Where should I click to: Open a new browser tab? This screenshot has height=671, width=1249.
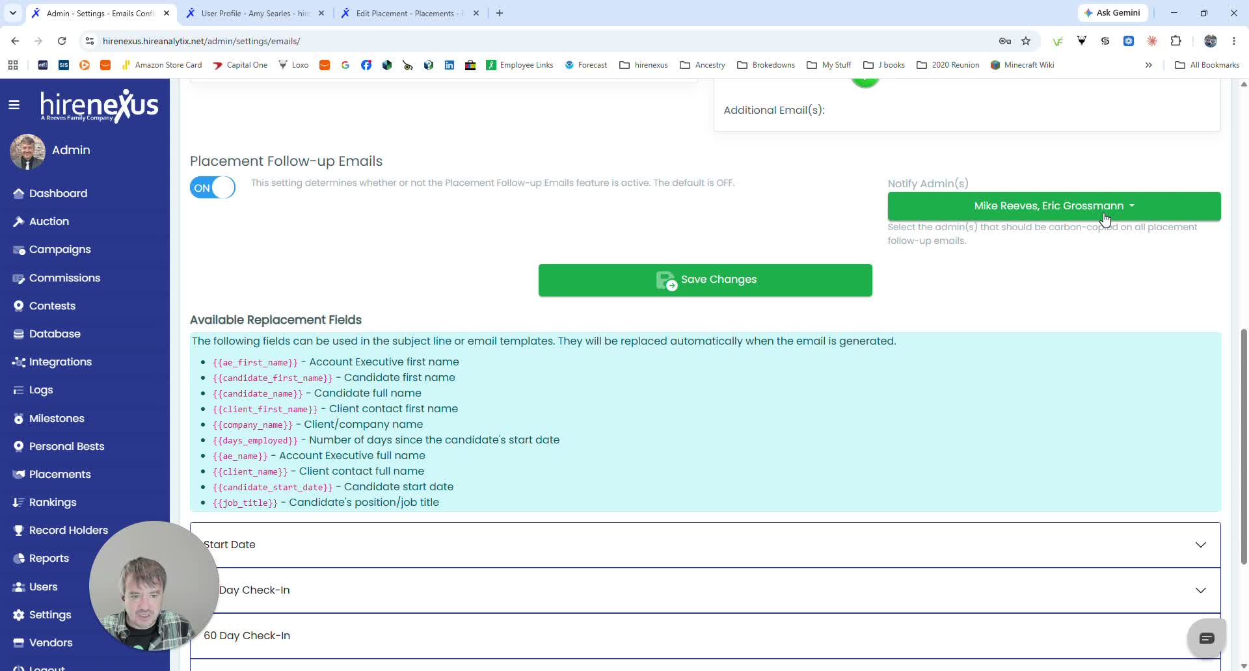tap(500, 13)
